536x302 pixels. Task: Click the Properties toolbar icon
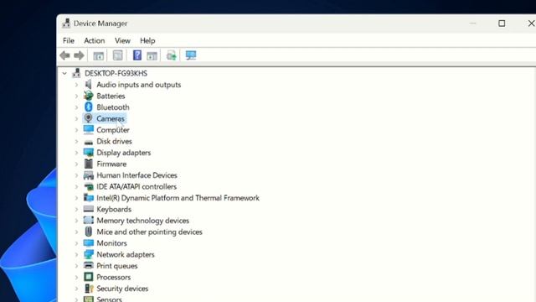(x=117, y=55)
